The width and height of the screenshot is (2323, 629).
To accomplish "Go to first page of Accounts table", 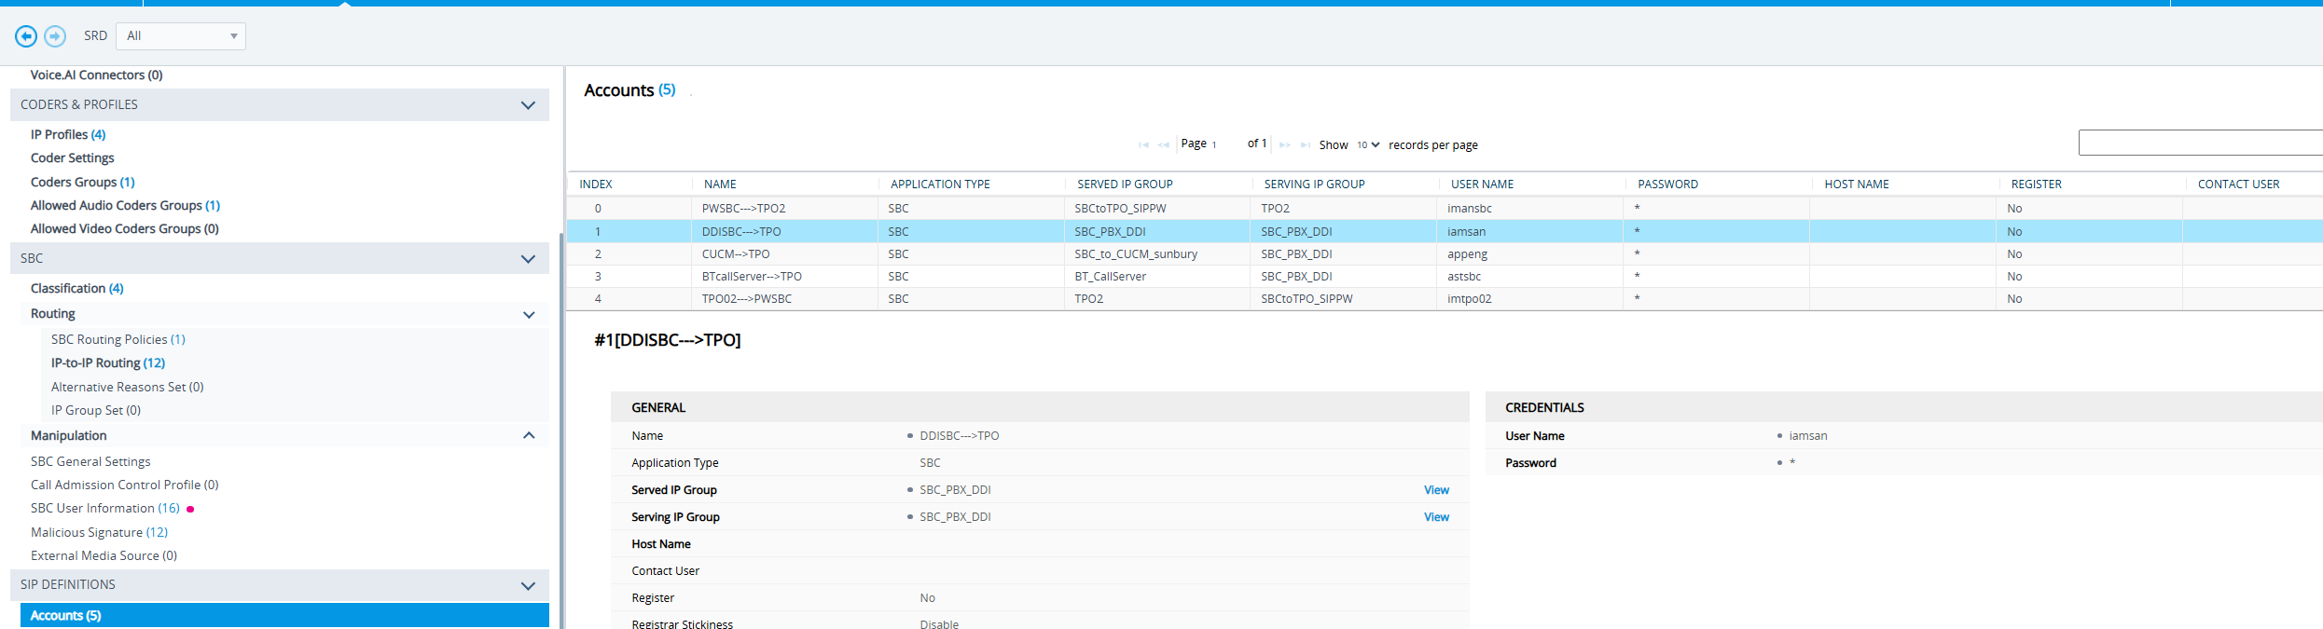I will pos(1143,145).
